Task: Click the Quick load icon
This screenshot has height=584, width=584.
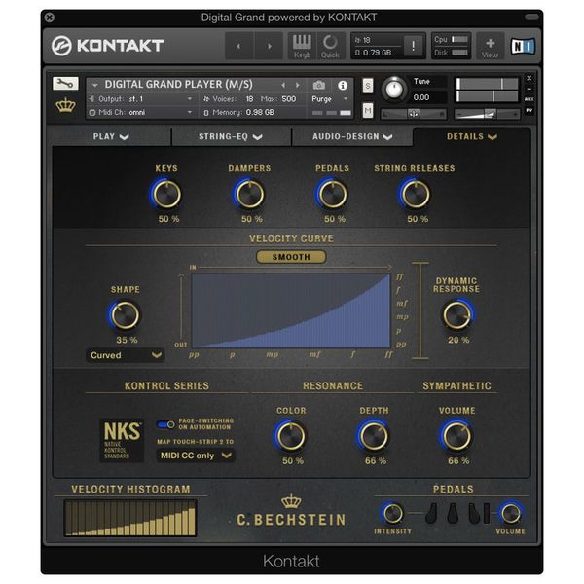Action: tap(330, 45)
